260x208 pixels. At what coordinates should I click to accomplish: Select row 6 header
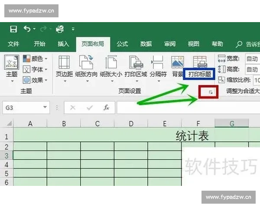point(6,182)
